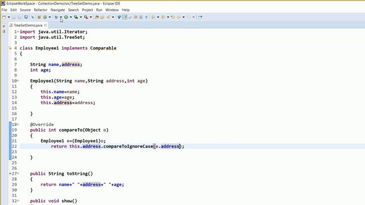Viewport: 365px width, 205px height.
Task: Click line number 22 in the gutter
Action: pyautogui.click(x=14, y=146)
